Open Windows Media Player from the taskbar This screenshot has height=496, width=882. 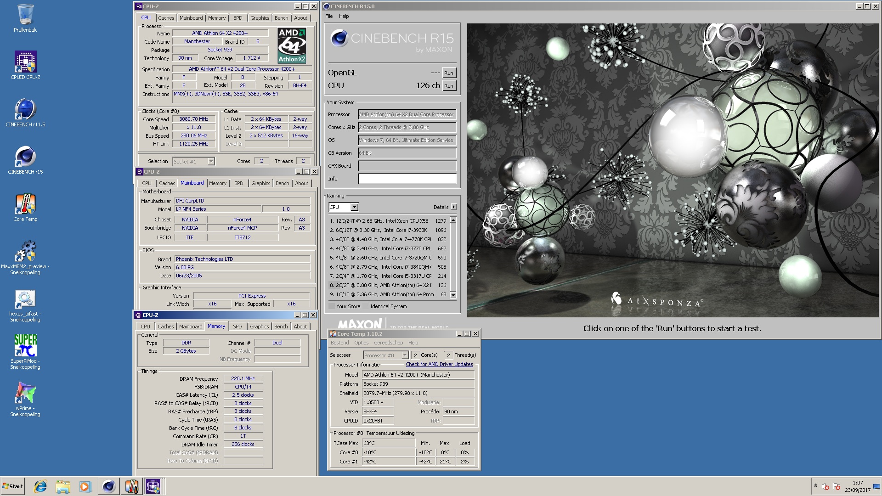click(x=85, y=486)
